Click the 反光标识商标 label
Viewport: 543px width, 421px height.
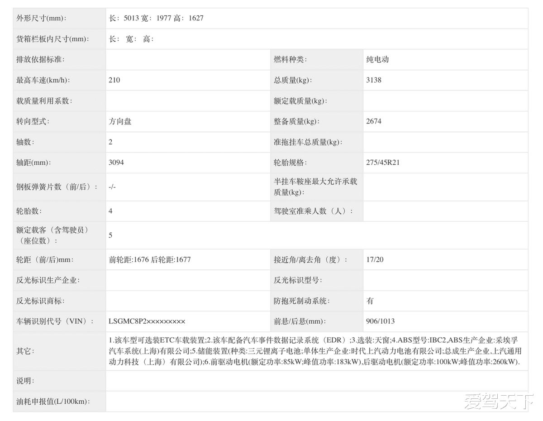(x=40, y=301)
